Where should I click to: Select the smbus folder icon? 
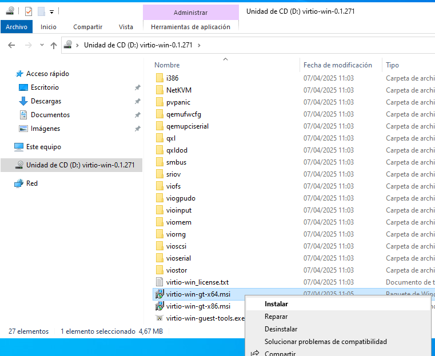(159, 162)
